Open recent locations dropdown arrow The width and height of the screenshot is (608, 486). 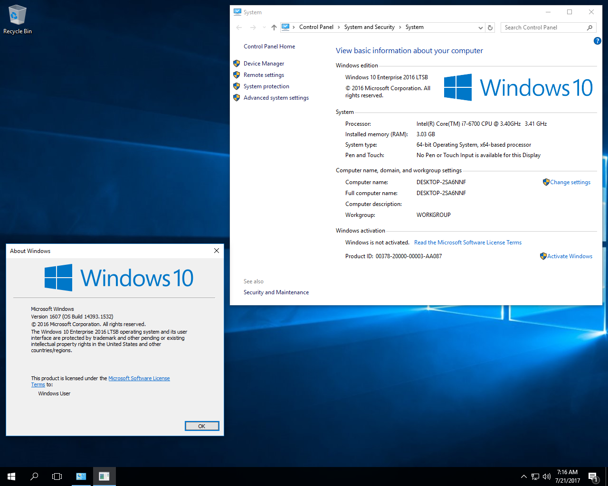pyautogui.click(x=264, y=28)
